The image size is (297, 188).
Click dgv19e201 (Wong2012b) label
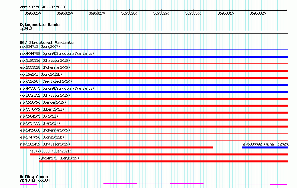coord(41,74)
